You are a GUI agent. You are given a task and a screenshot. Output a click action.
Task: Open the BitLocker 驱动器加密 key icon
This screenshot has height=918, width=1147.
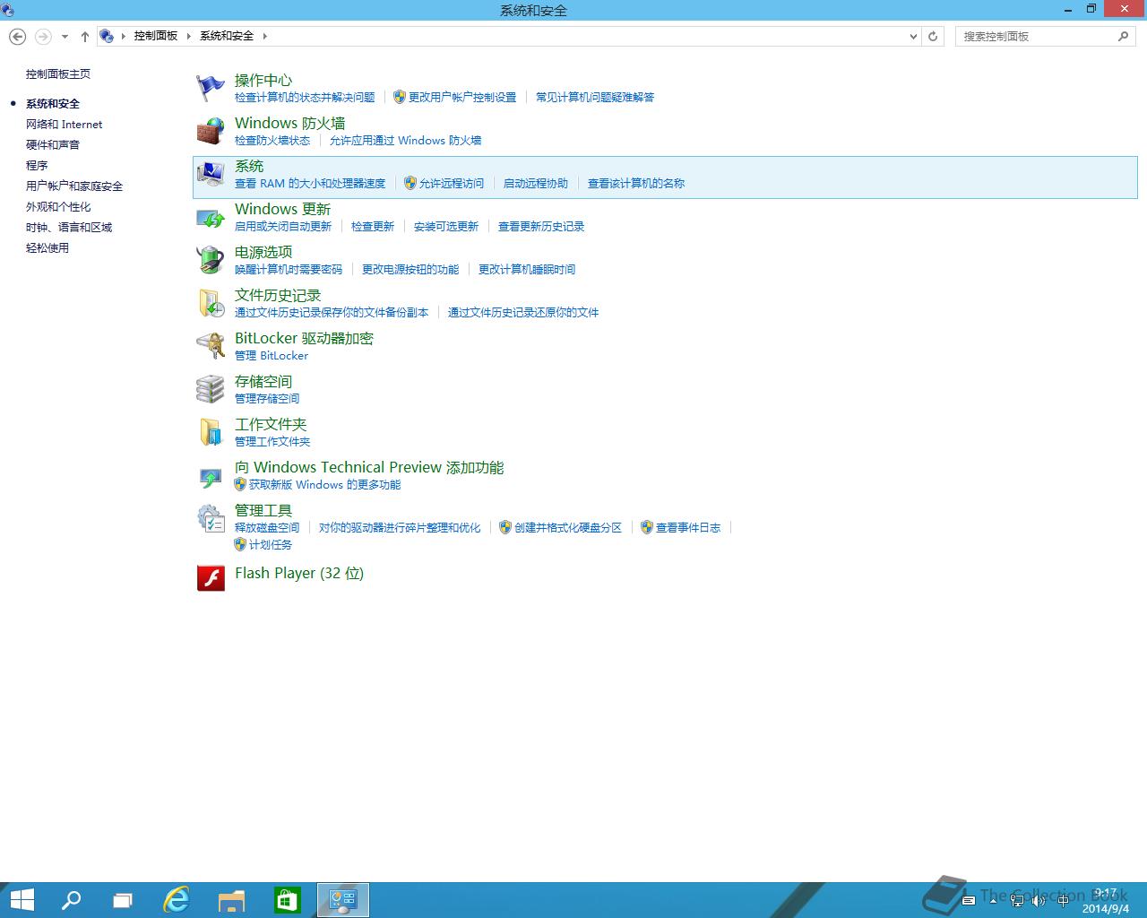click(x=211, y=346)
